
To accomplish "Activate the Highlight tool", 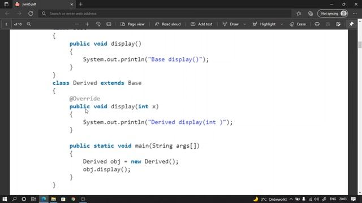I will 264,24.
